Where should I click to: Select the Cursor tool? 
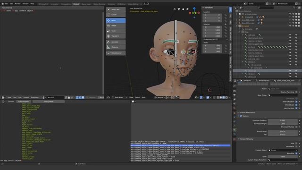pyautogui.click(x=116, y=15)
